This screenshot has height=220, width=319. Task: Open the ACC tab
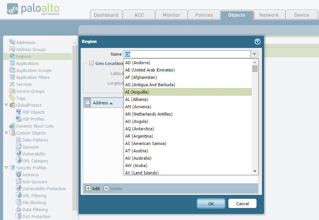pos(139,15)
